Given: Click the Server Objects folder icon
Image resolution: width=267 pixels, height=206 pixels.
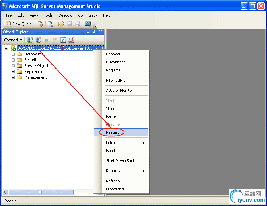Looking at the screenshot, I should coord(20,66).
